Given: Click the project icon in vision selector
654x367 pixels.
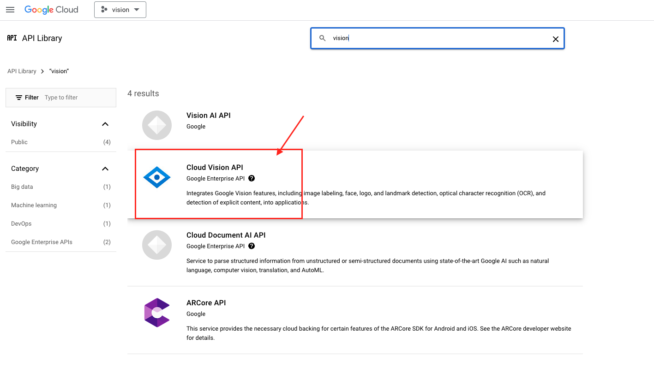Looking at the screenshot, I should (x=104, y=10).
